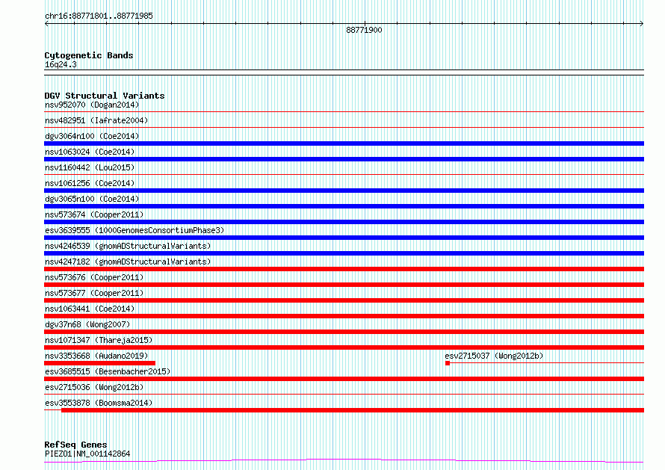Click the nsv573676 (Cooper2011) label
Image resolution: width=665 pixels, height=470 pixels.
point(94,277)
